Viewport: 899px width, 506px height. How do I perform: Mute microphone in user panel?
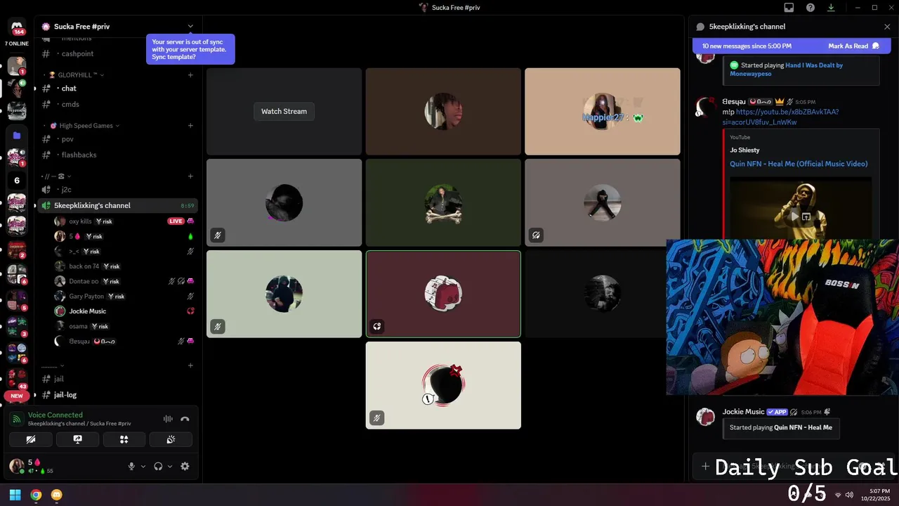[x=131, y=466]
